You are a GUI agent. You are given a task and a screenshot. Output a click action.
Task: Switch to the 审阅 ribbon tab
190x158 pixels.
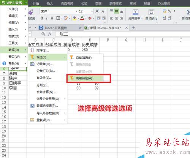tap(133, 3)
